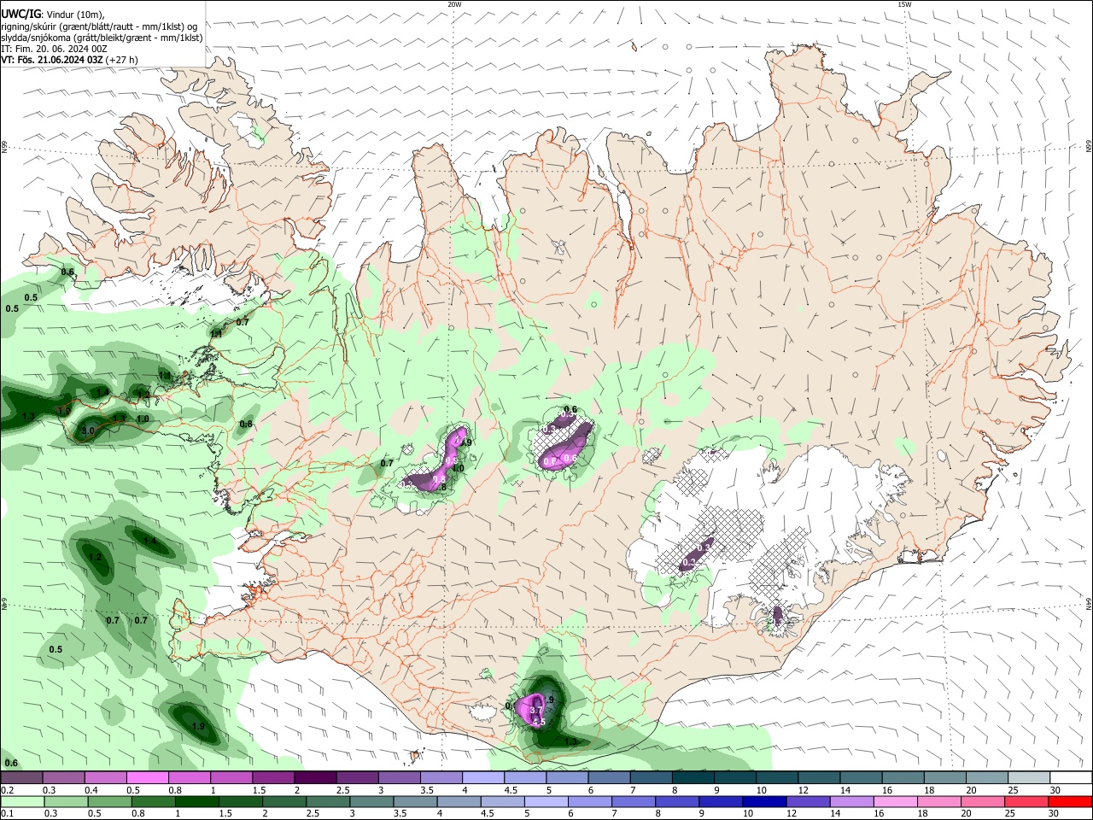The height and width of the screenshot is (820, 1093).
Task: Select the darkest green 1–1.5 rain scale swatch
Action: coord(196,801)
